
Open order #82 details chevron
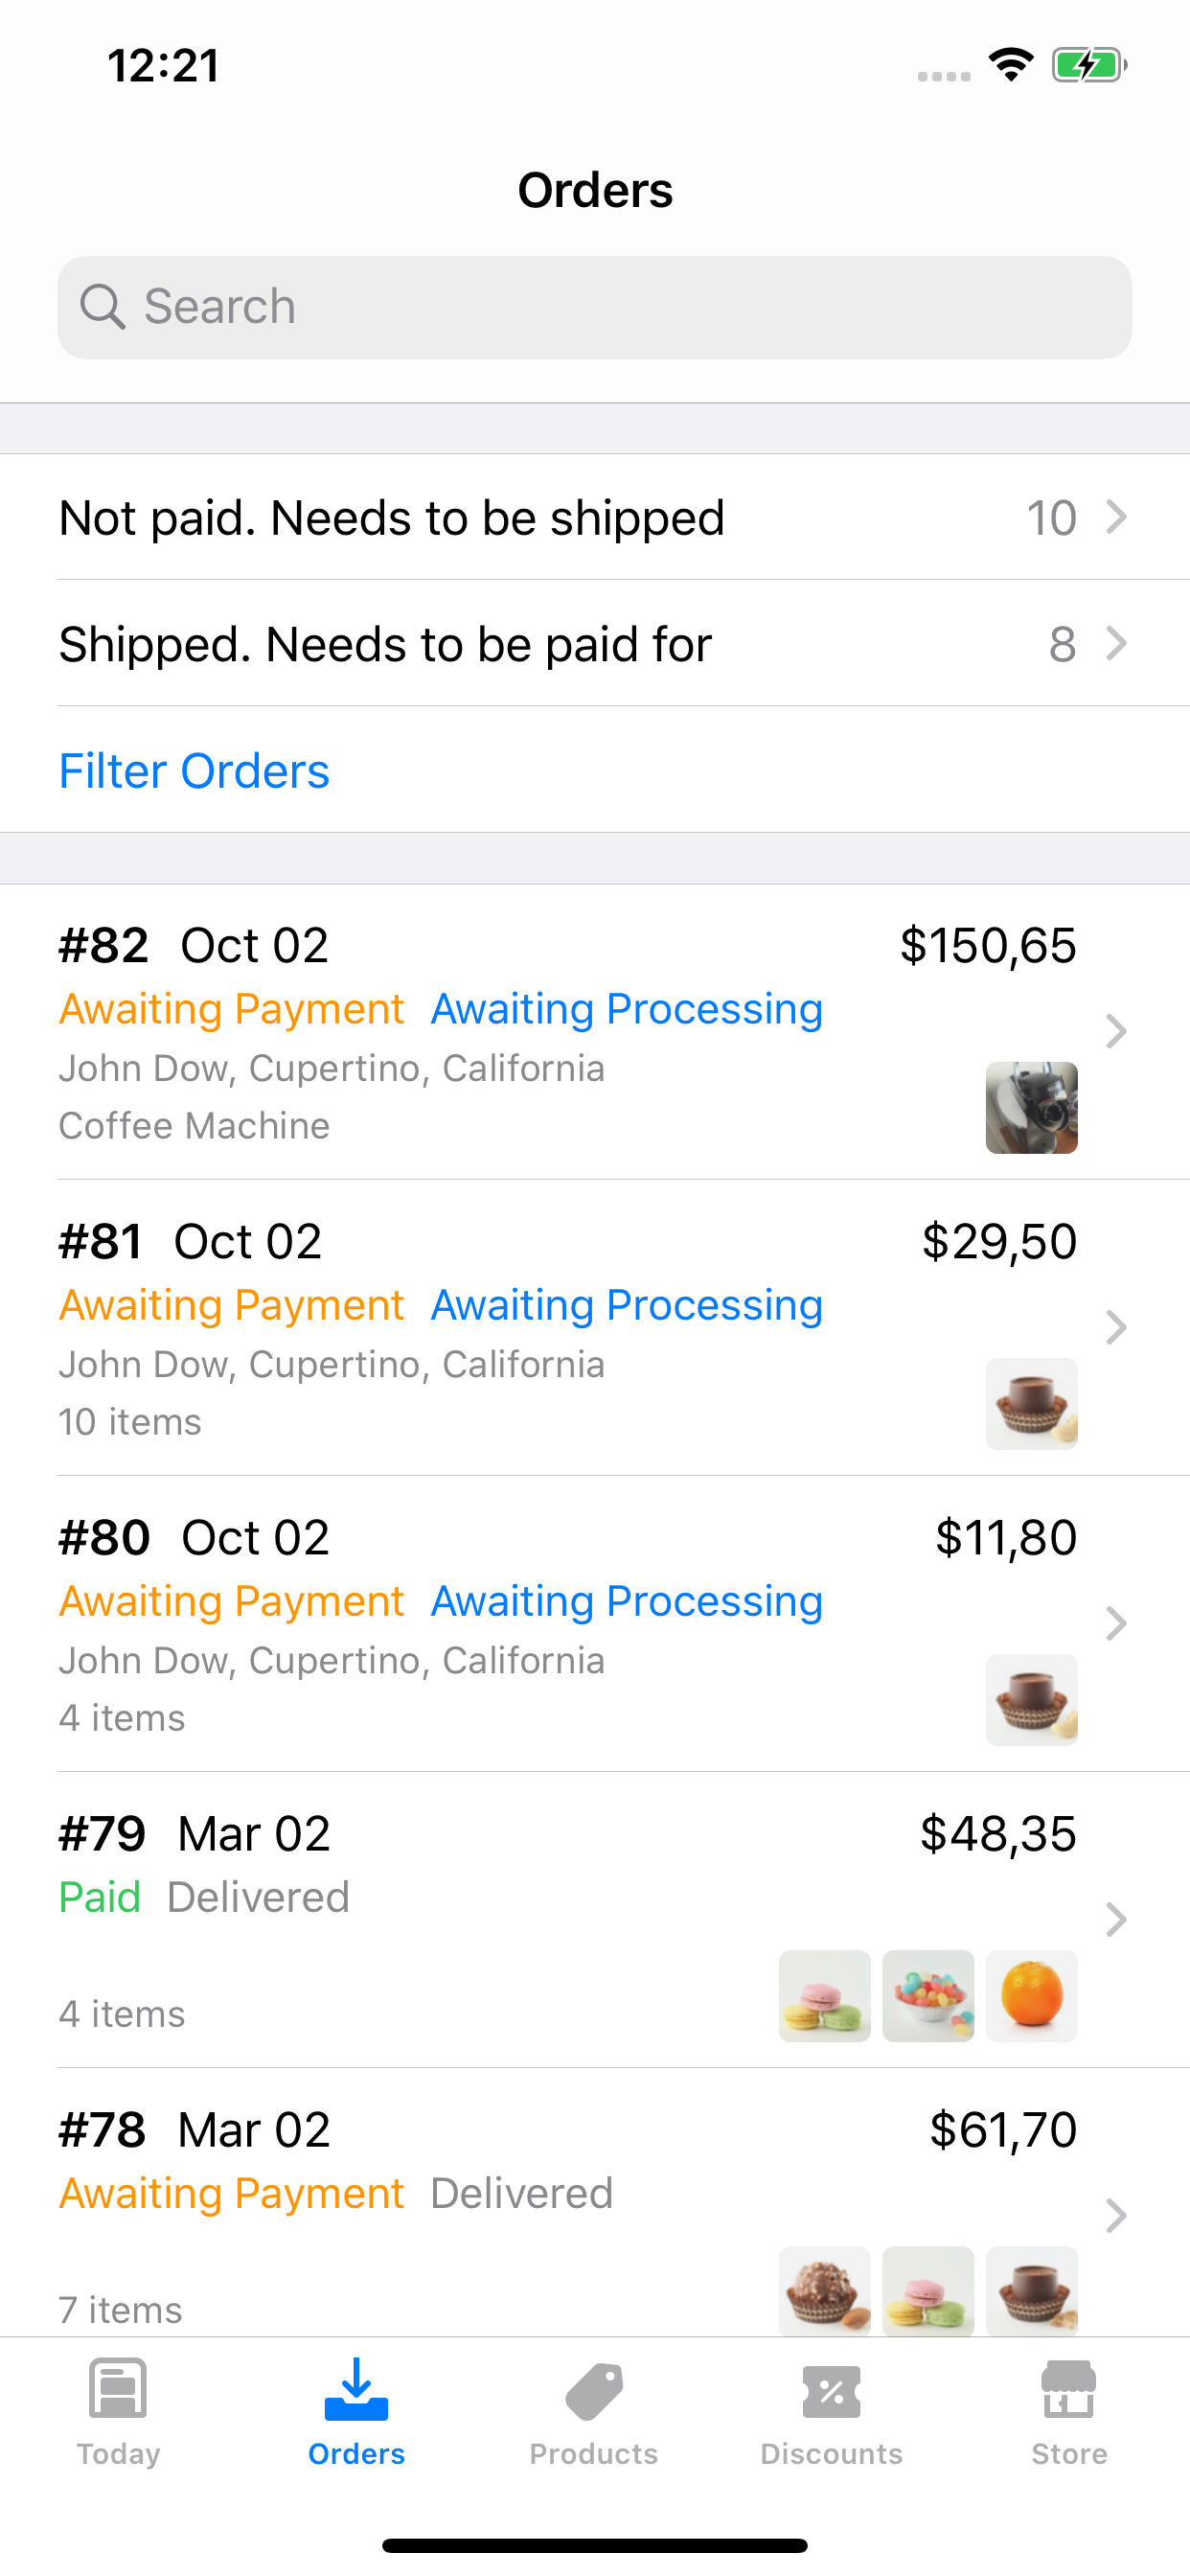(1116, 1031)
